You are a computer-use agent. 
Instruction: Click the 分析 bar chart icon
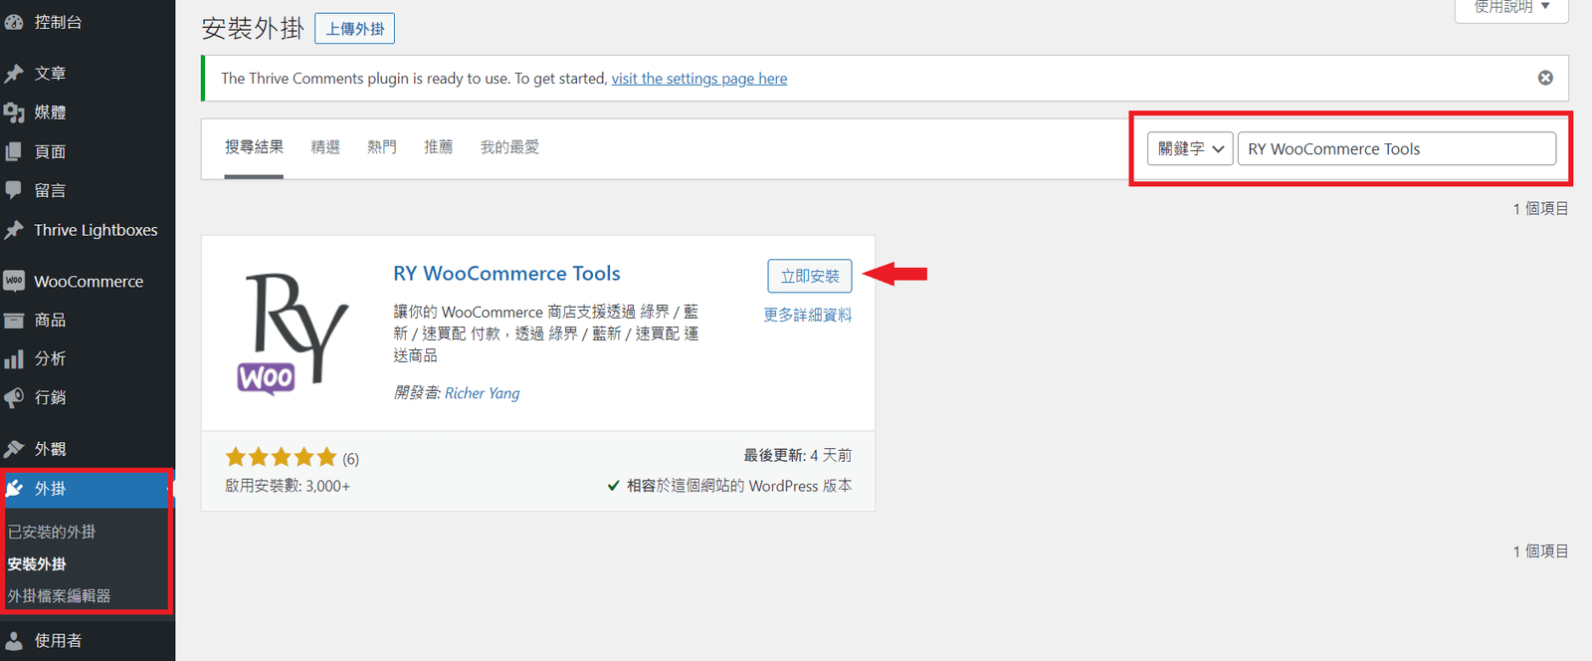(x=14, y=358)
